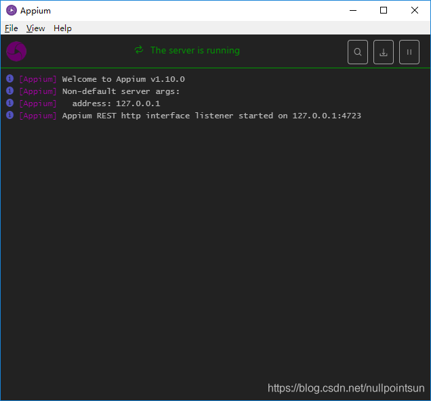Start the inspector session with the magnifier button
This screenshot has width=431, height=401.
358,52
